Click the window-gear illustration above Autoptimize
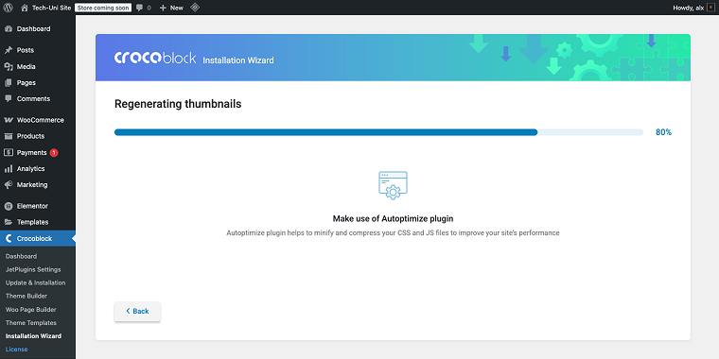Viewport: 719px width, 359px height. pyautogui.click(x=393, y=185)
